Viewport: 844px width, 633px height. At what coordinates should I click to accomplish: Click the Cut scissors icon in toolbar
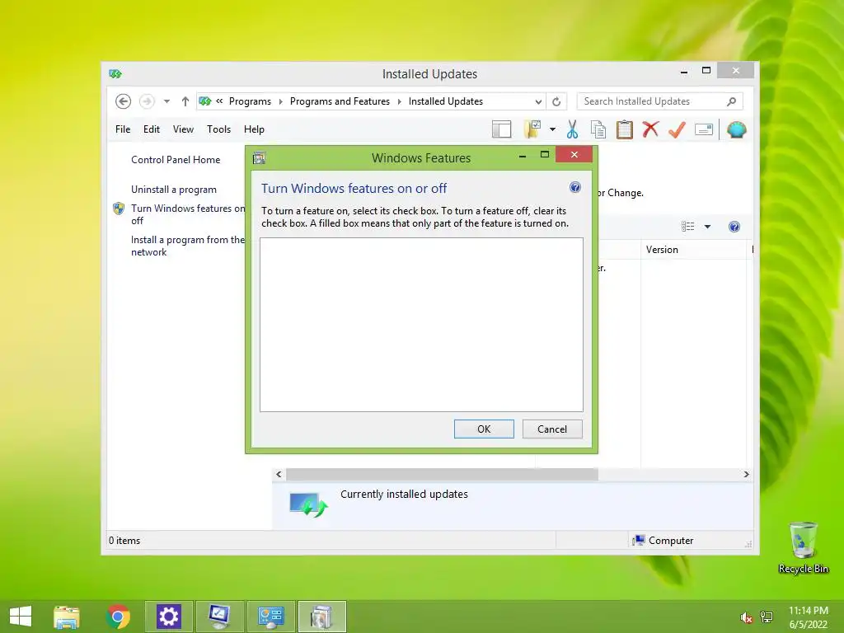tap(572, 129)
